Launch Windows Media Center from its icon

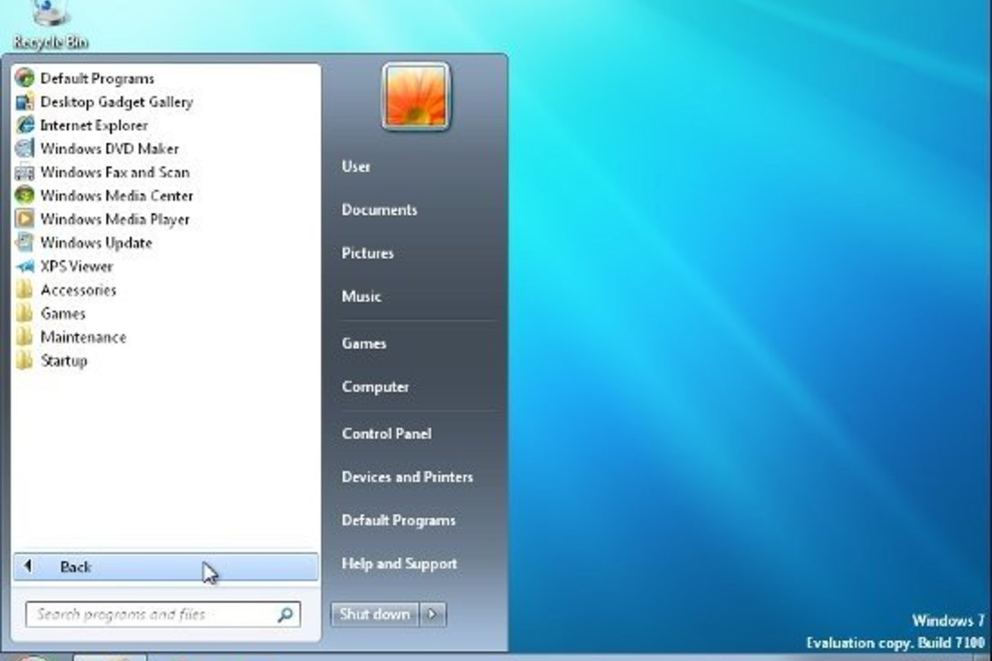[25, 196]
